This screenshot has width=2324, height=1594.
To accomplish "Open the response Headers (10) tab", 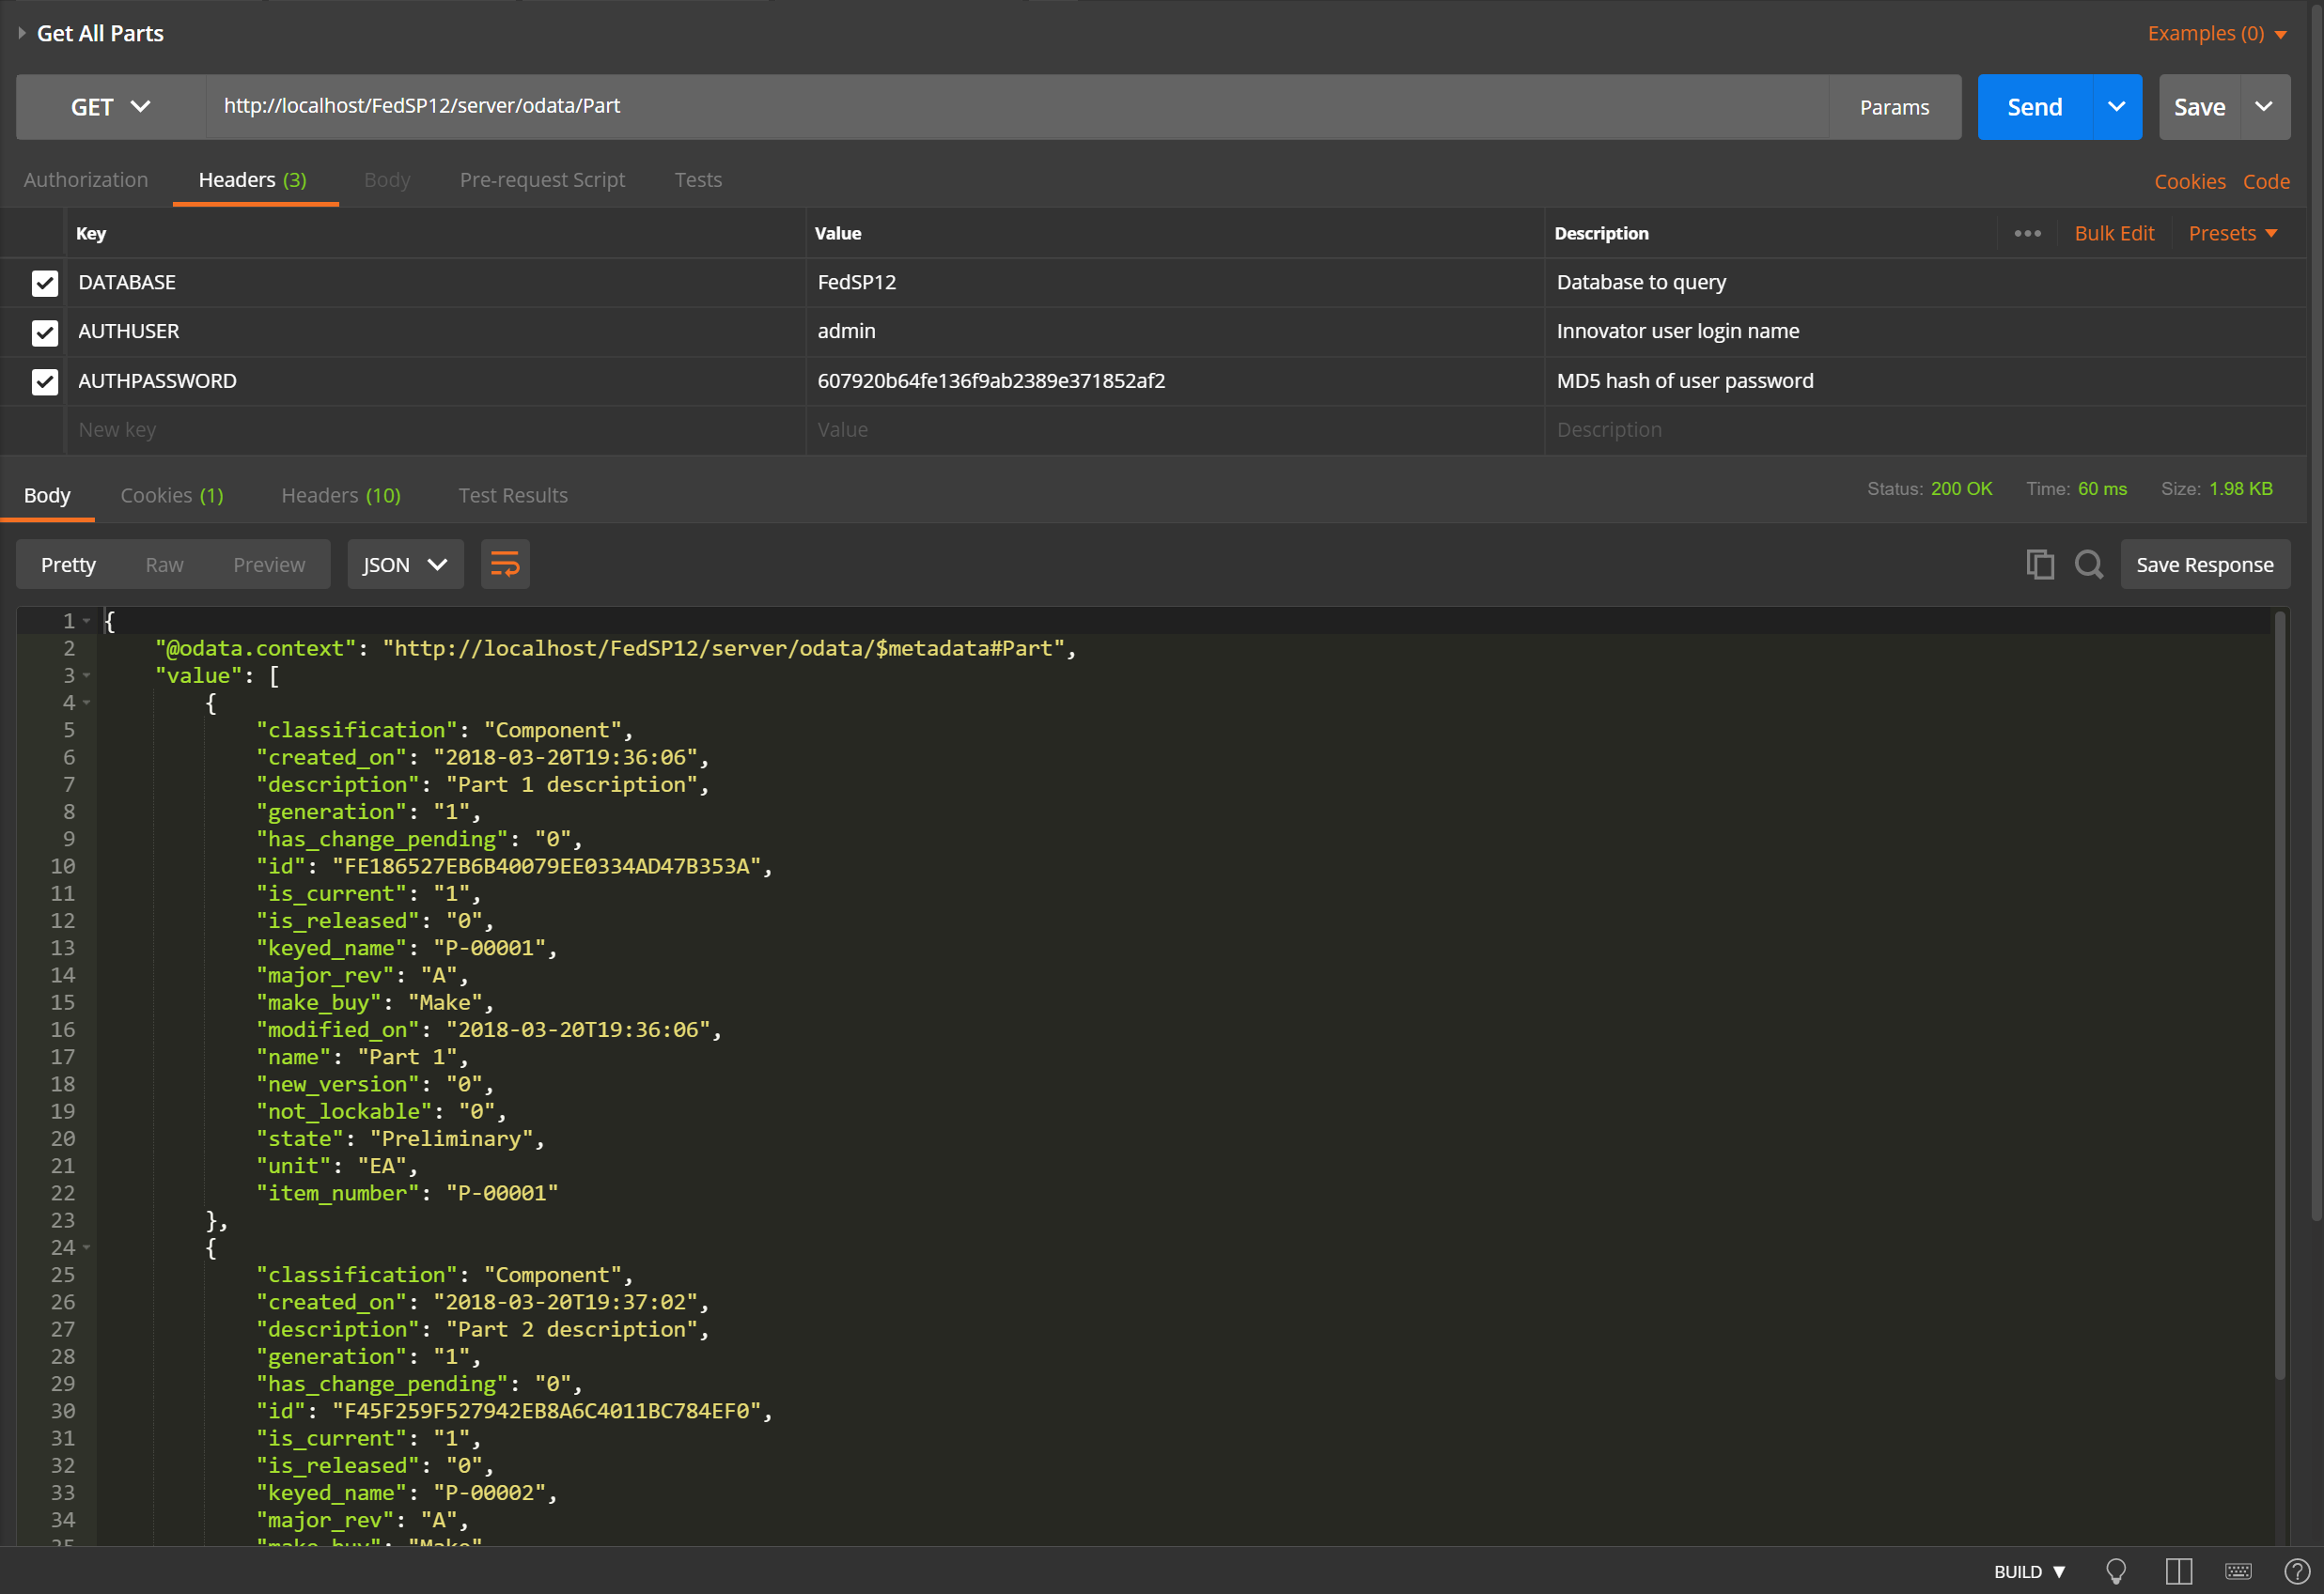I will pyautogui.click(x=341, y=496).
